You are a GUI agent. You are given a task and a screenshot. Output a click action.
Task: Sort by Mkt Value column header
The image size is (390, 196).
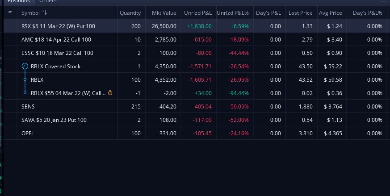click(164, 13)
